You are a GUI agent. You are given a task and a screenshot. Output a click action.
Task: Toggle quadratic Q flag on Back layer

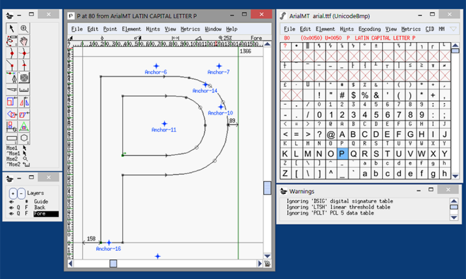(19, 208)
